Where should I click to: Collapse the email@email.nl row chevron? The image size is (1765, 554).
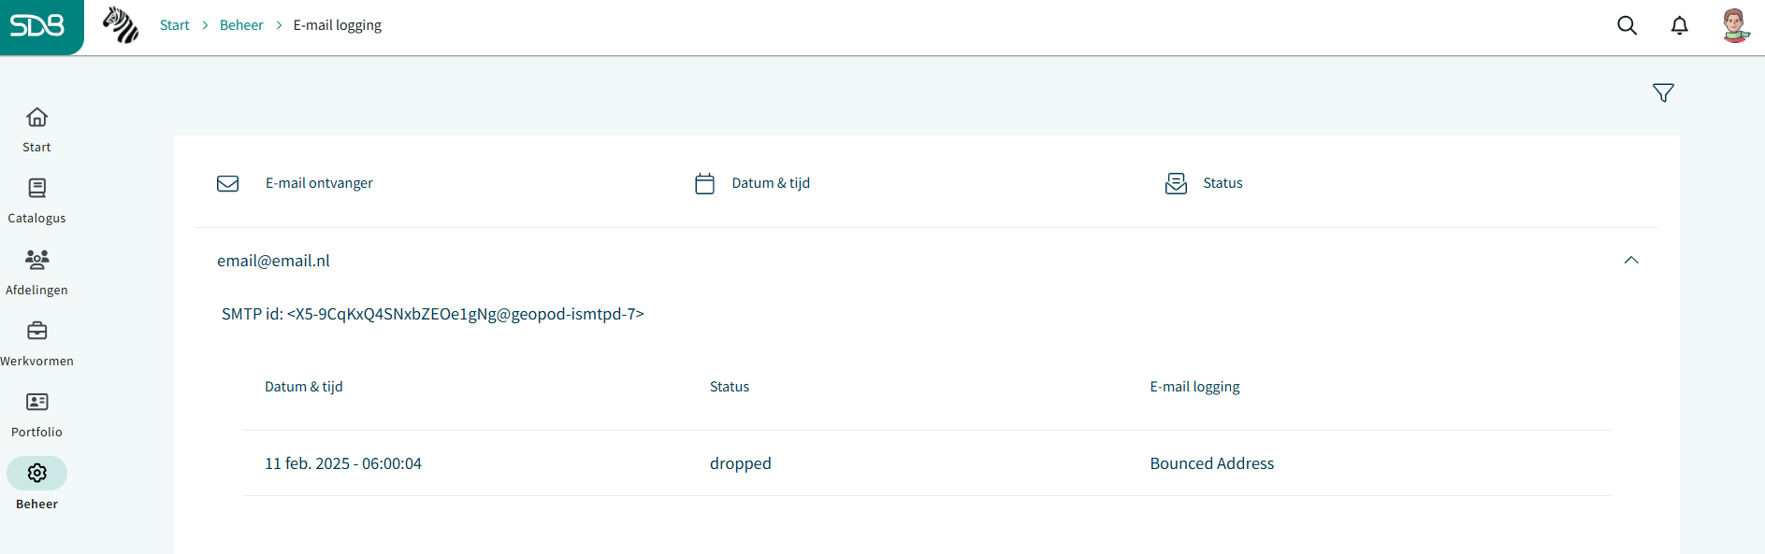[x=1631, y=261]
